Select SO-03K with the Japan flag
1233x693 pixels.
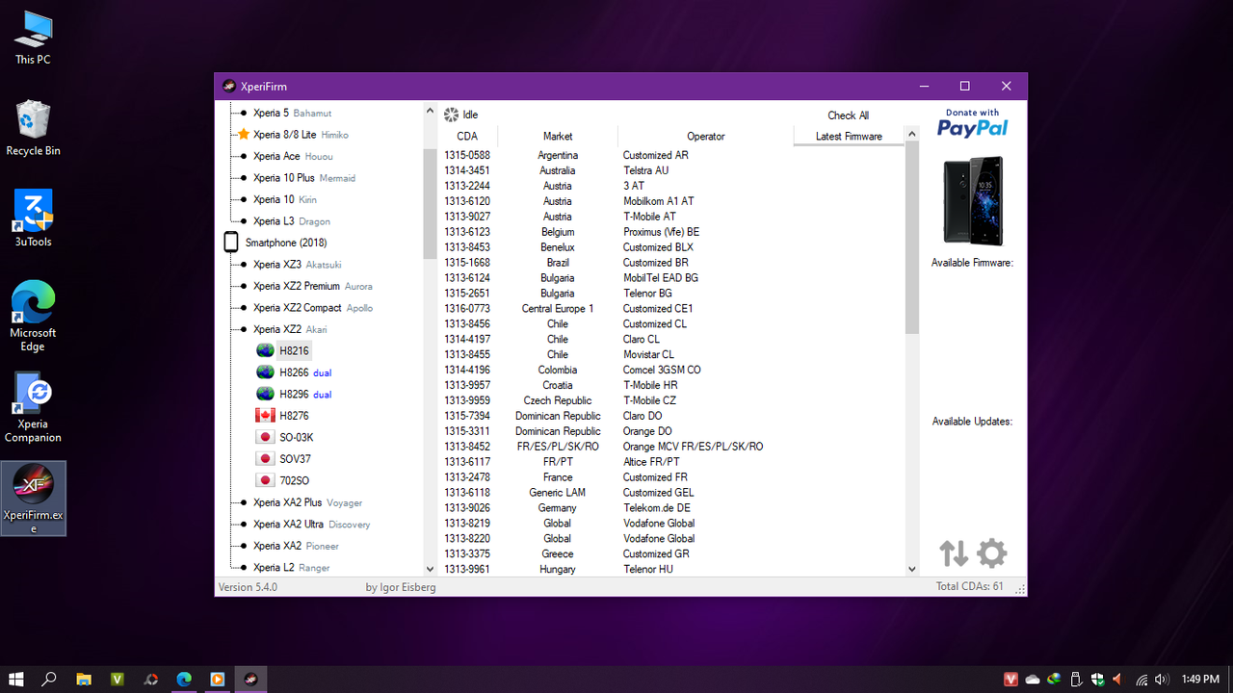(x=284, y=437)
